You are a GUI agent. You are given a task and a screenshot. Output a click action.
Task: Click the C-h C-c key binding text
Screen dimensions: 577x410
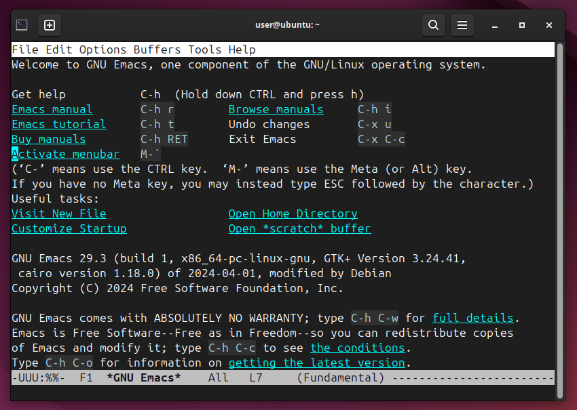(x=232, y=348)
